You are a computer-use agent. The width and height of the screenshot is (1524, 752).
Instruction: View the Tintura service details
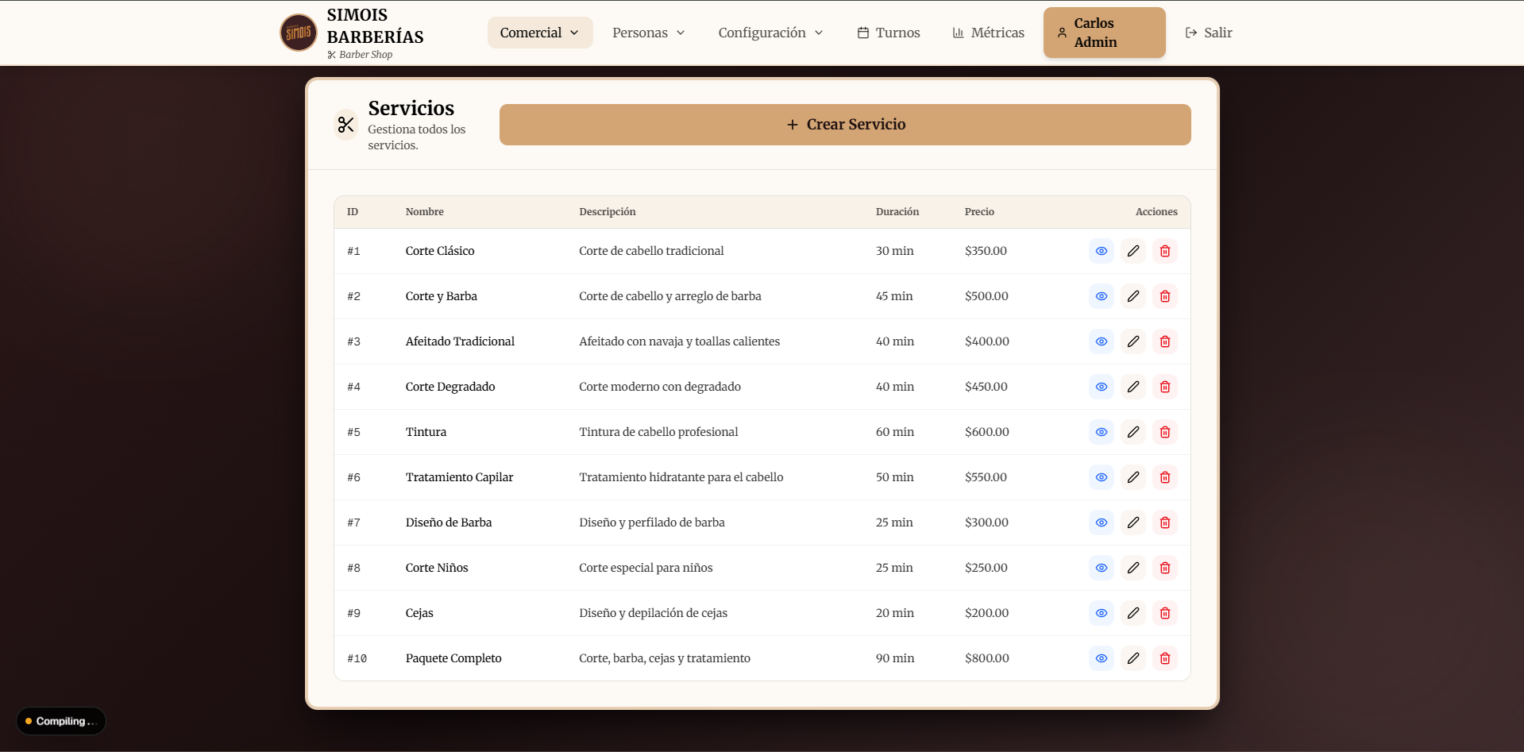pos(1102,432)
